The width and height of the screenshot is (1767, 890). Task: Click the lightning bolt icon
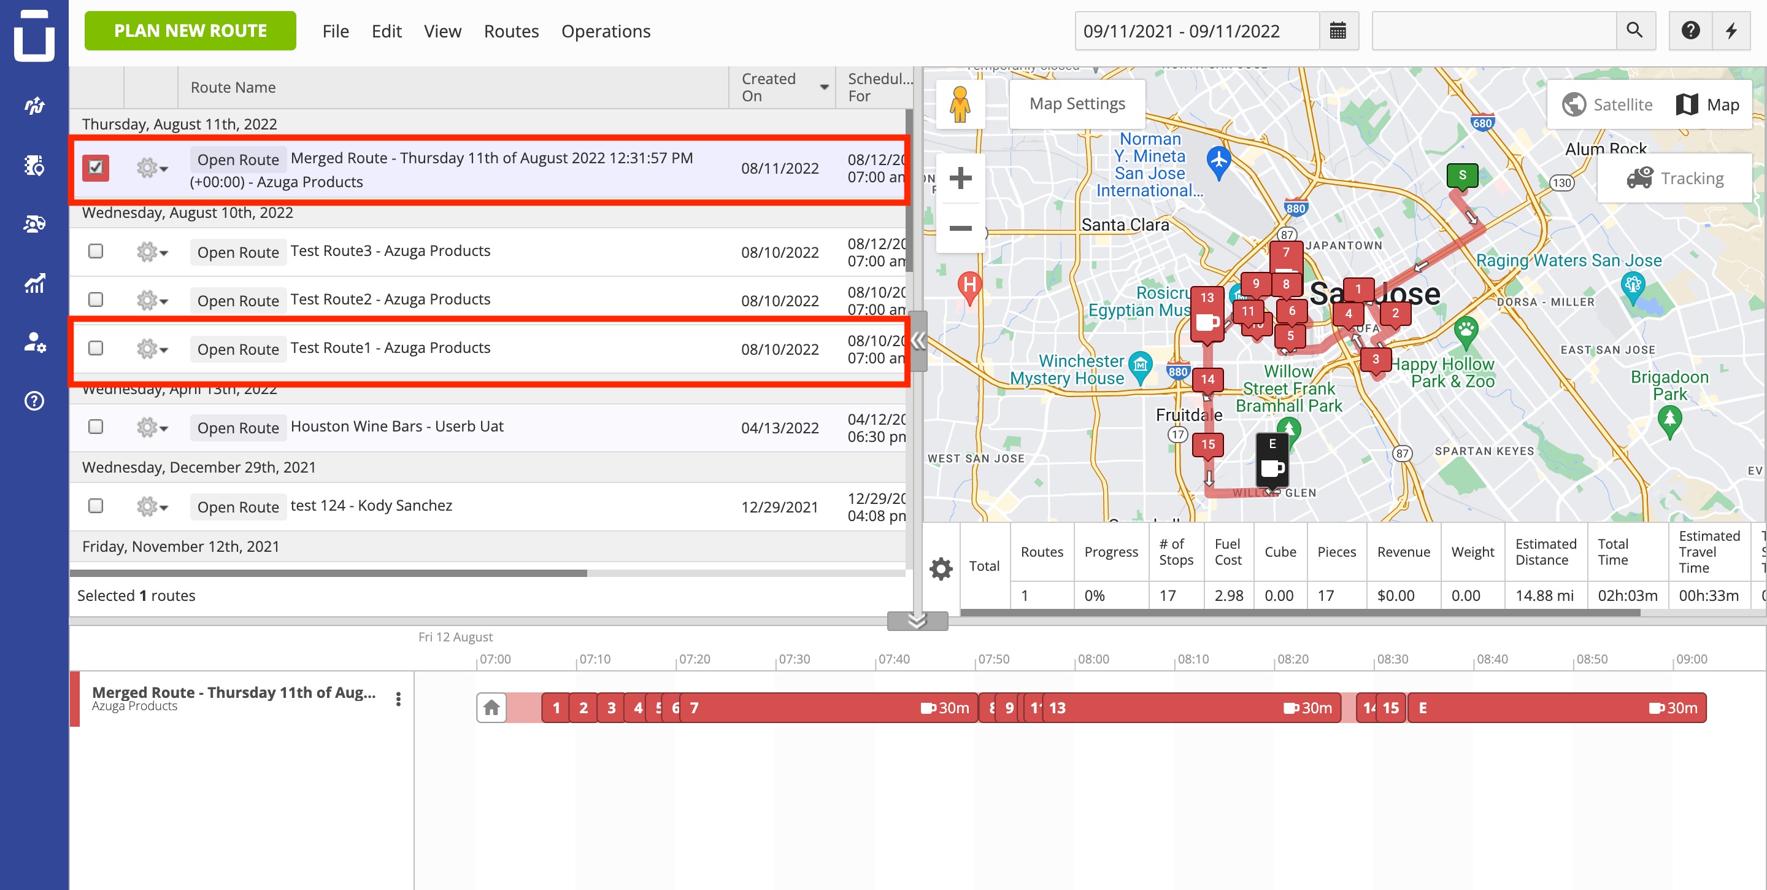coord(1731,31)
